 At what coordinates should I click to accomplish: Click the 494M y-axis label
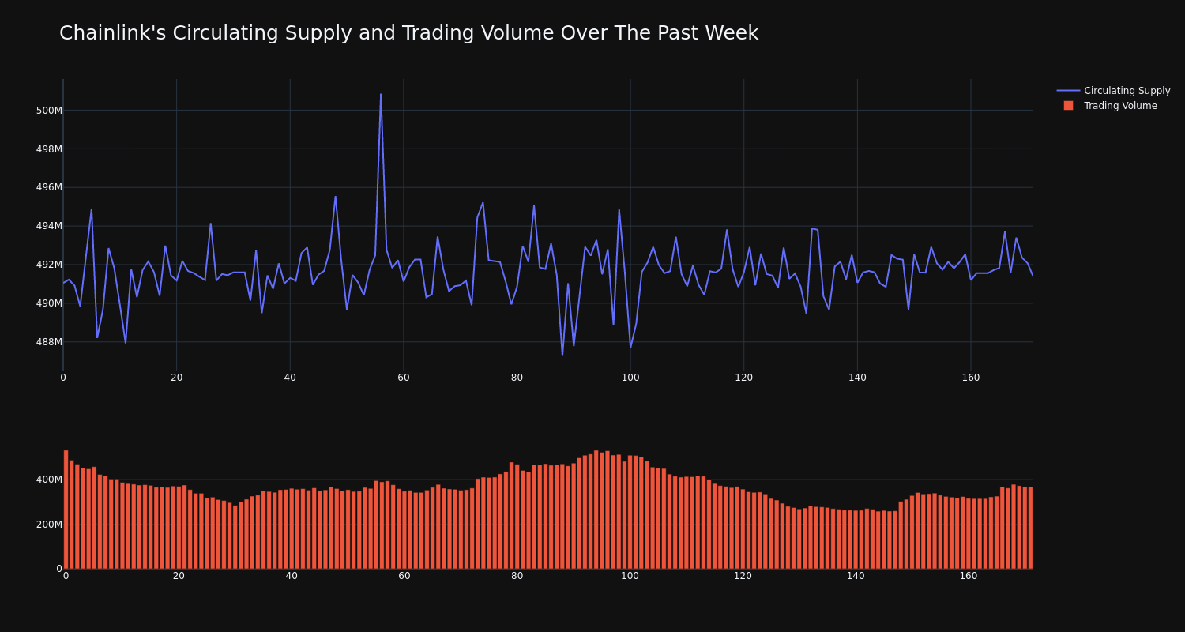pos(49,226)
